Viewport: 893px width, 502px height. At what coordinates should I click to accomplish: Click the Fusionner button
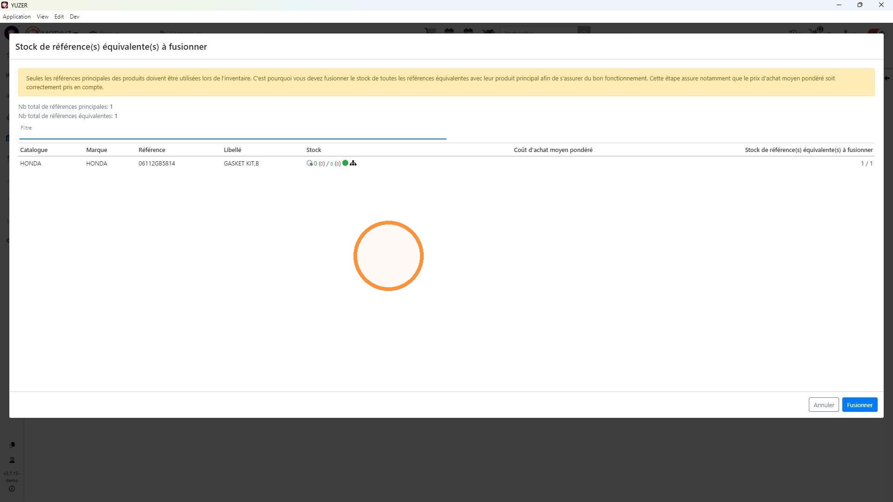click(860, 405)
